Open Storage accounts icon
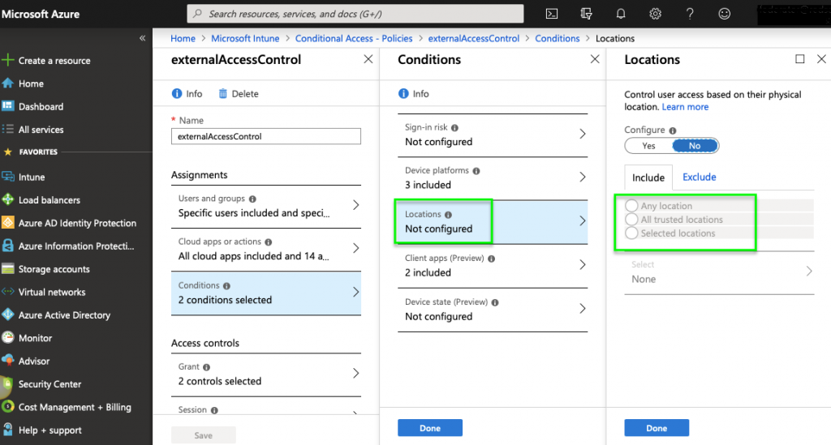 (x=8, y=269)
